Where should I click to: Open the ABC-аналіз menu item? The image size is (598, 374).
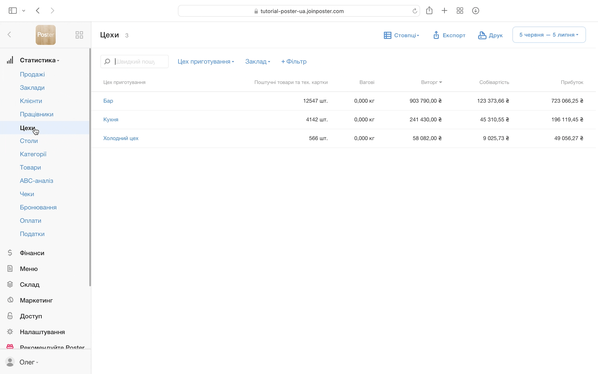tap(36, 181)
